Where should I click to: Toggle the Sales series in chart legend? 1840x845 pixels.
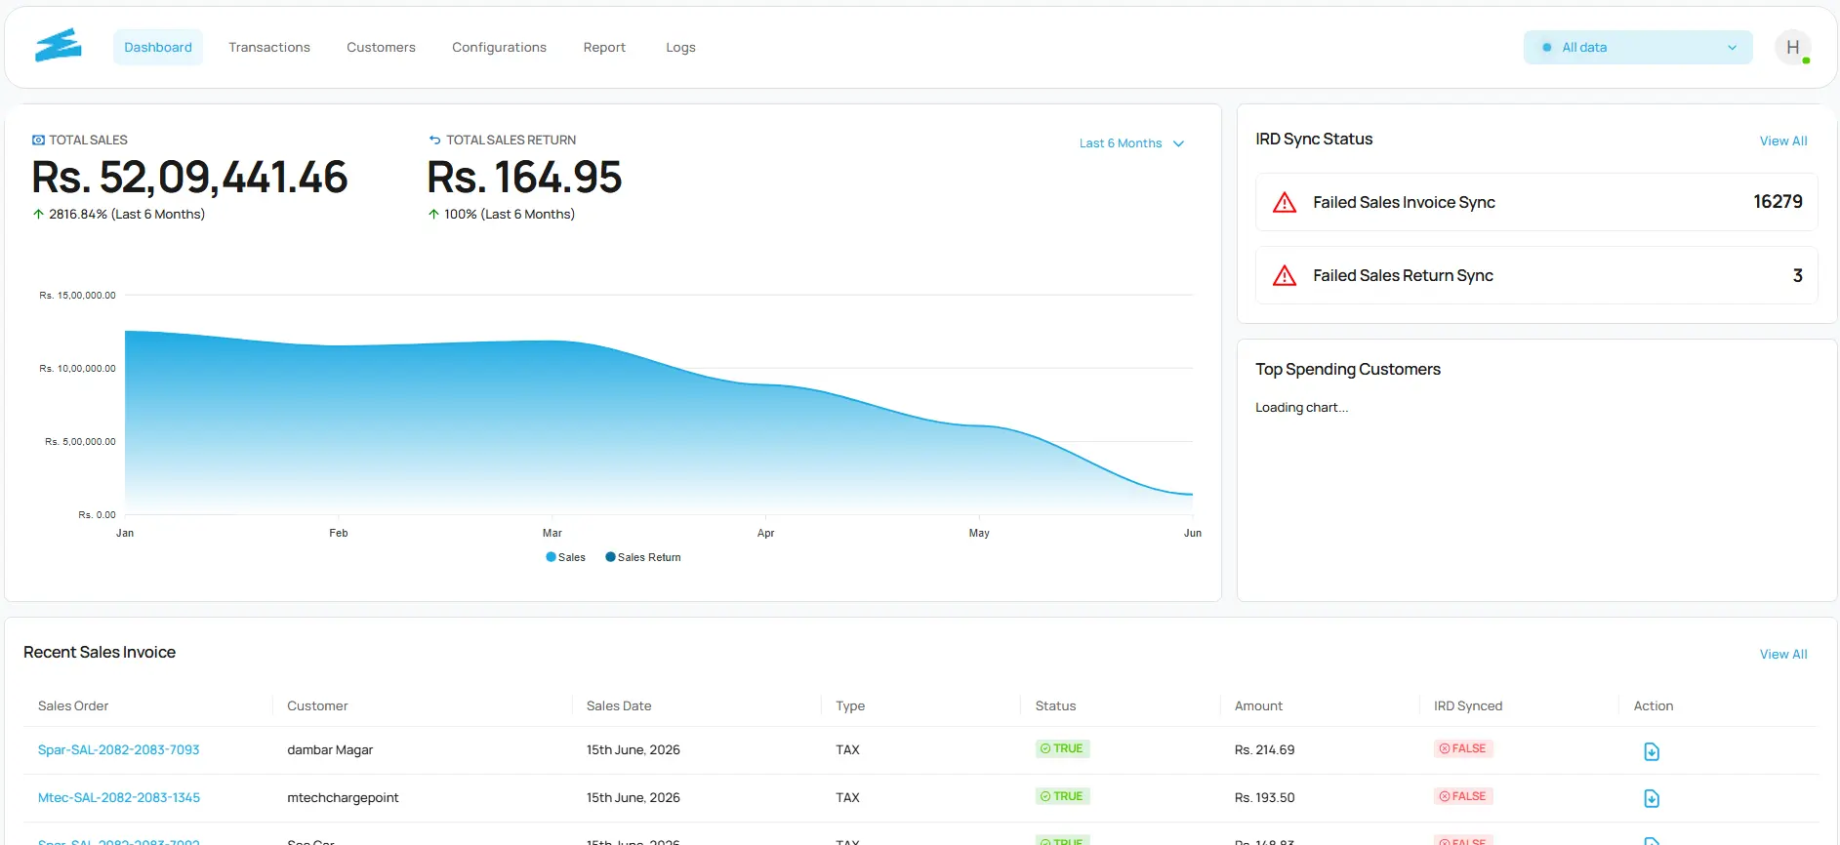point(565,557)
